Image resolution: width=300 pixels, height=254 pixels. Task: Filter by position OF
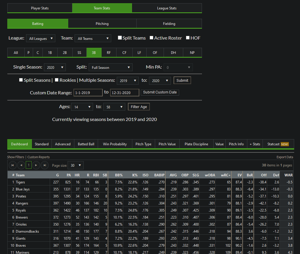[155, 52]
